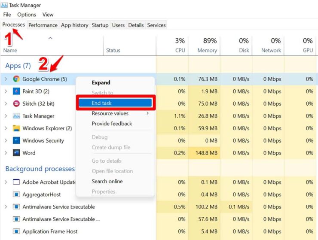Open the View menu

[48, 15]
